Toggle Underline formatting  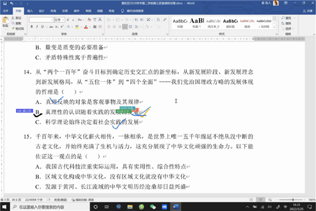coord(42,27)
